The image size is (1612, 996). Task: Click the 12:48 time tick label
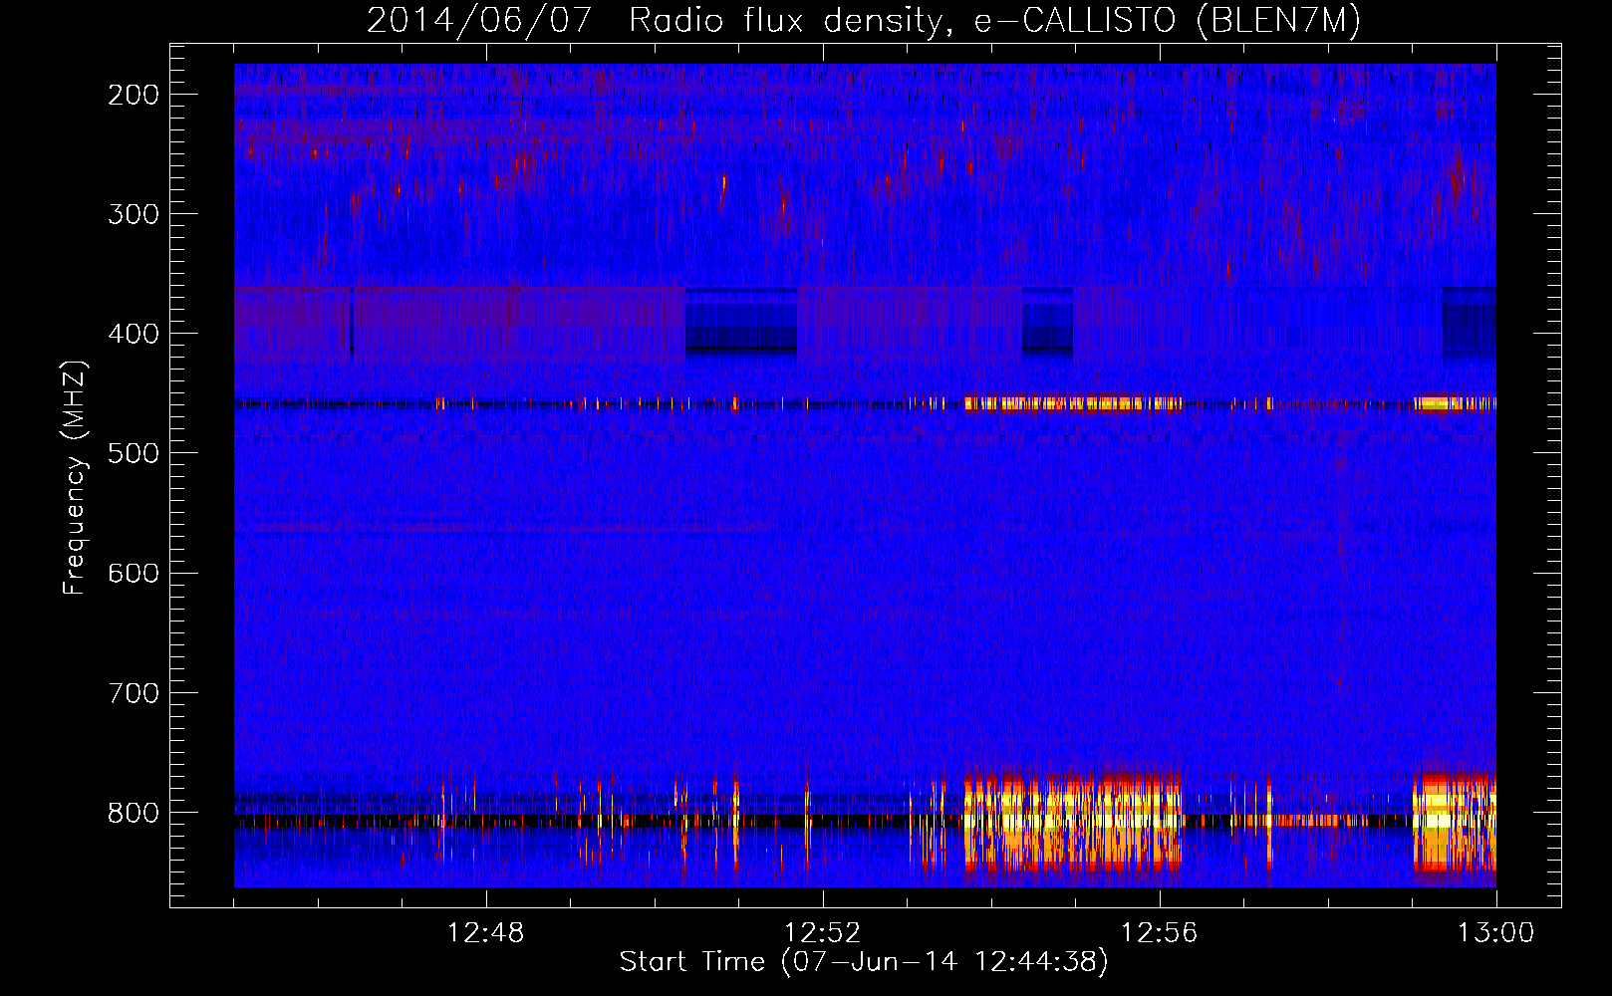[485, 933]
